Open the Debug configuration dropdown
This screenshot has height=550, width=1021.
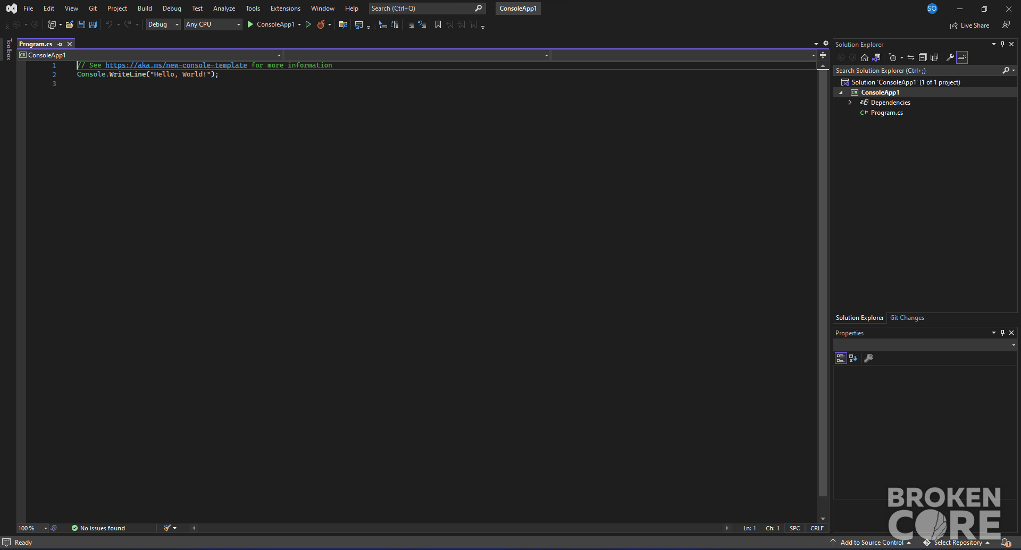163,24
